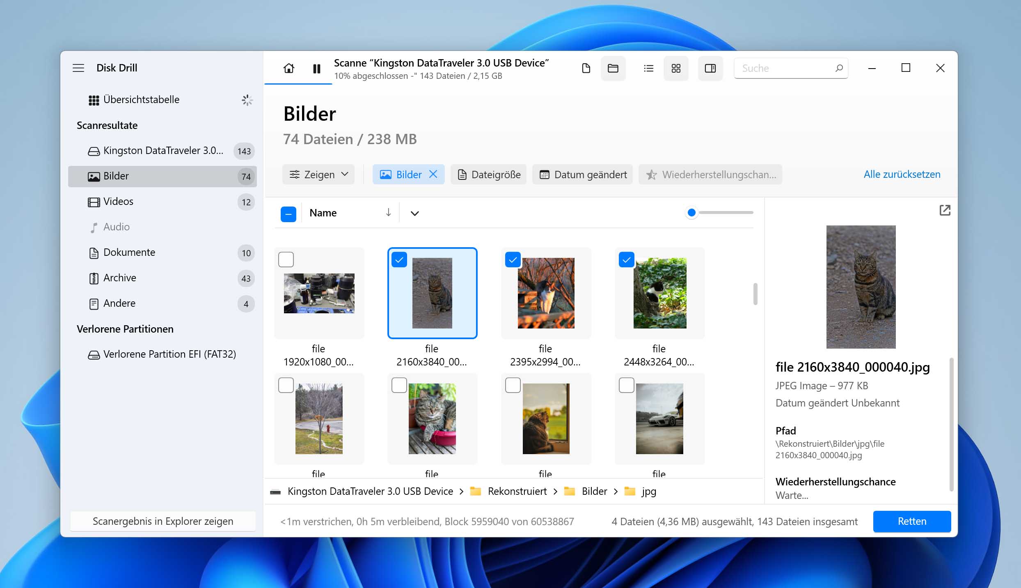Click the picture icon of the Bilder category

94,177
